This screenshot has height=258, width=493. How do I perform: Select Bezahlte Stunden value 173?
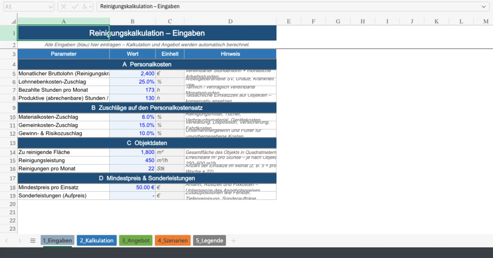click(132, 90)
